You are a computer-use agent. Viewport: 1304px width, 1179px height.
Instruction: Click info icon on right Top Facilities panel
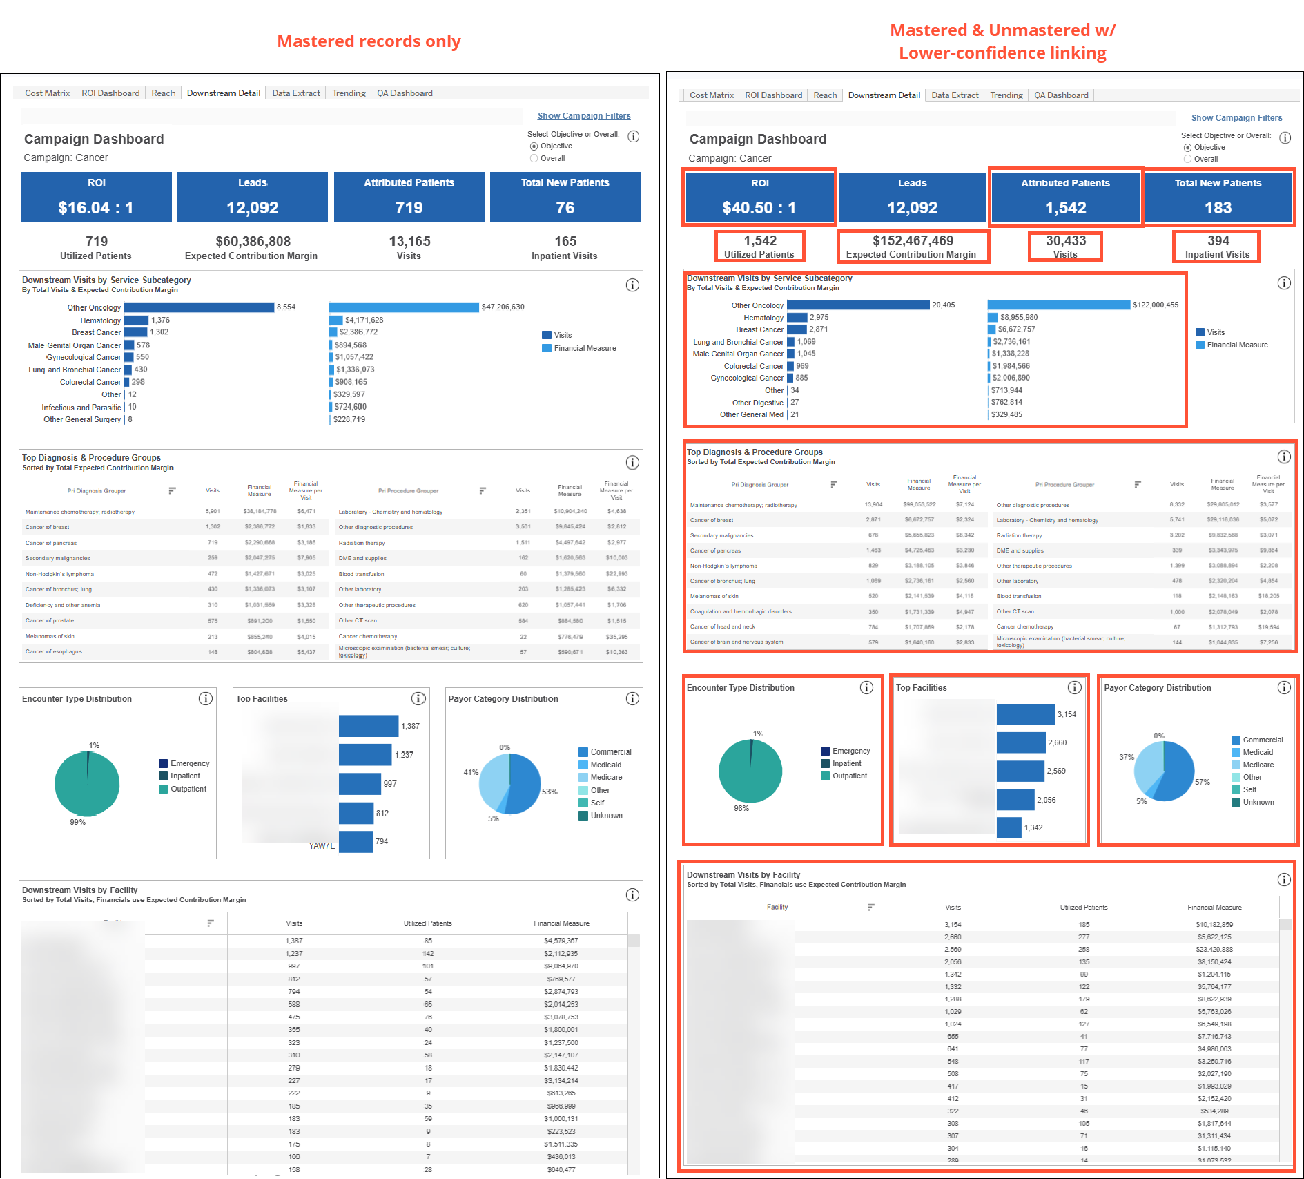[x=1074, y=687]
